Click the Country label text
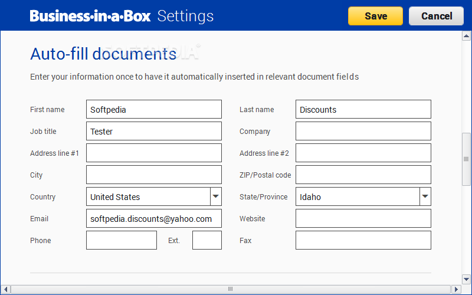The height and width of the screenshot is (295, 472). [42, 197]
